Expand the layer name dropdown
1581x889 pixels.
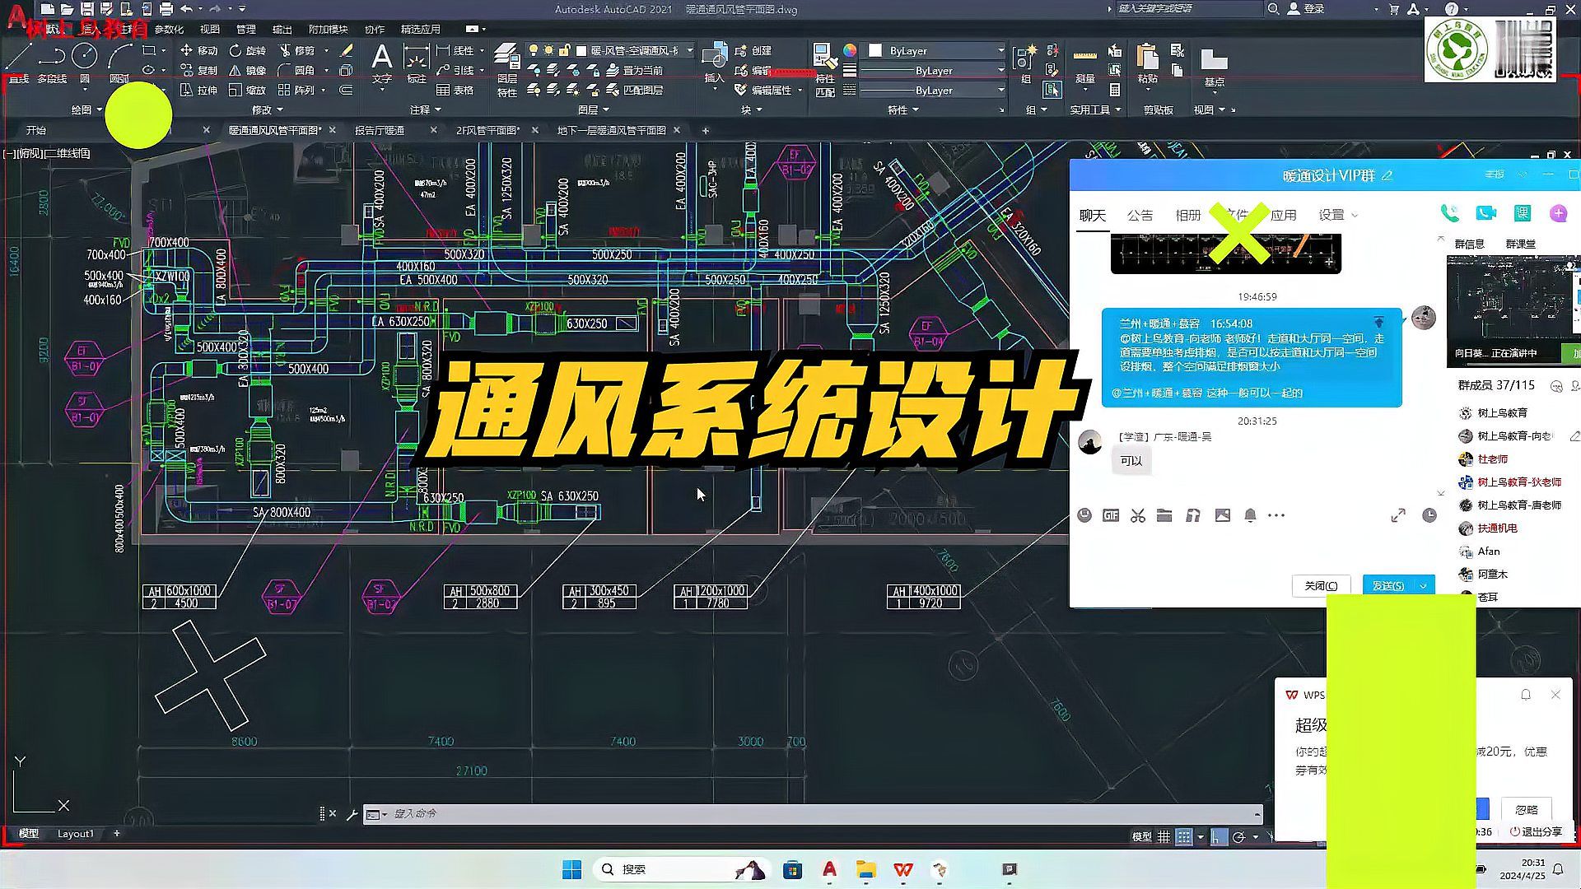(690, 50)
